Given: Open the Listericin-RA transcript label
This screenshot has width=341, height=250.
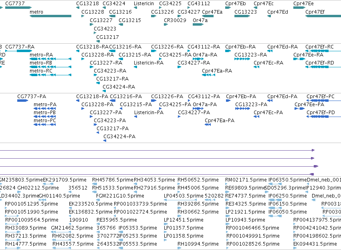Looking at the screenshot, I should 149,63.
